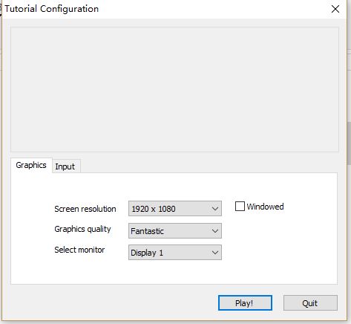Click the background window scrollbar on right edge
Image resolution: width=351 pixels, height=324 pixels.
click(x=349, y=143)
